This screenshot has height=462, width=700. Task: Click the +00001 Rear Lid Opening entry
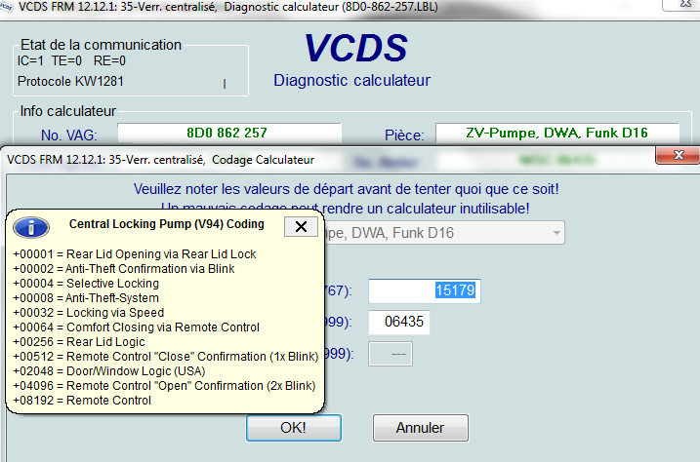(134, 253)
